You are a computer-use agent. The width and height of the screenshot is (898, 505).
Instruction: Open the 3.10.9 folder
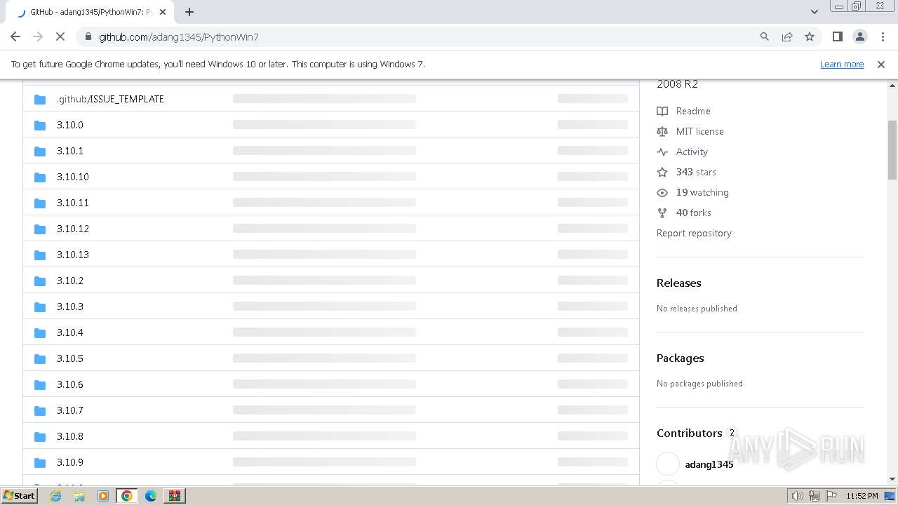[x=70, y=462]
